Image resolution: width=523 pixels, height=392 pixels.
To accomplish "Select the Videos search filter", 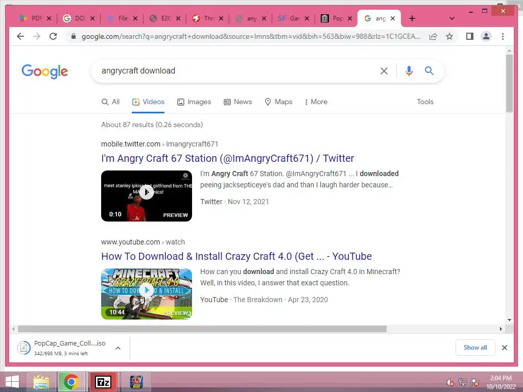I will pyautogui.click(x=148, y=102).
